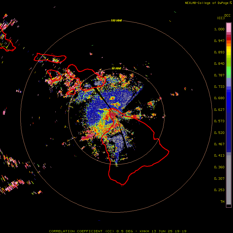The height and width of the screenshot is (233, 233).
Task: Click the 0.573 color scale value
Action: click(x=219, y=121)
